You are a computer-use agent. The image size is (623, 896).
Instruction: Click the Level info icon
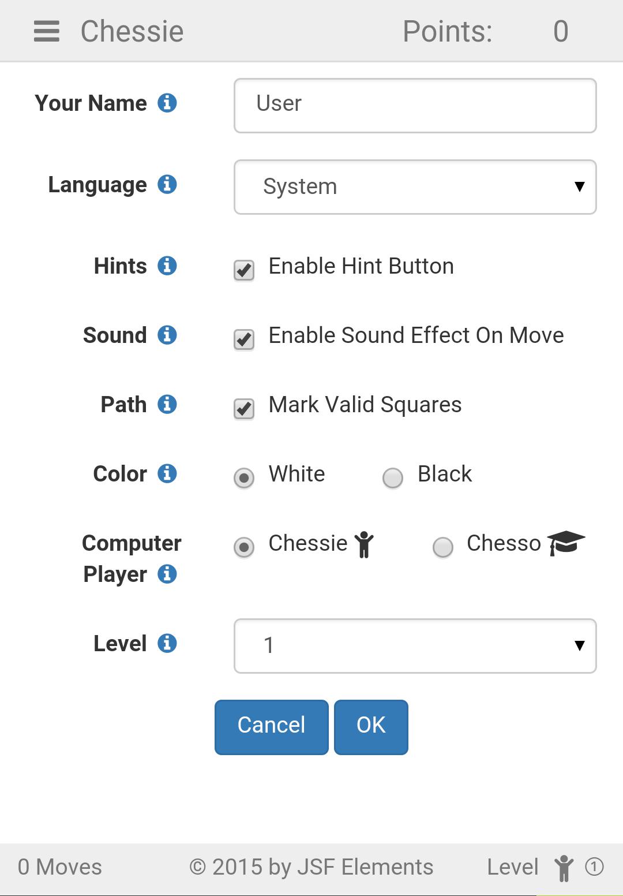pos(167,643)
